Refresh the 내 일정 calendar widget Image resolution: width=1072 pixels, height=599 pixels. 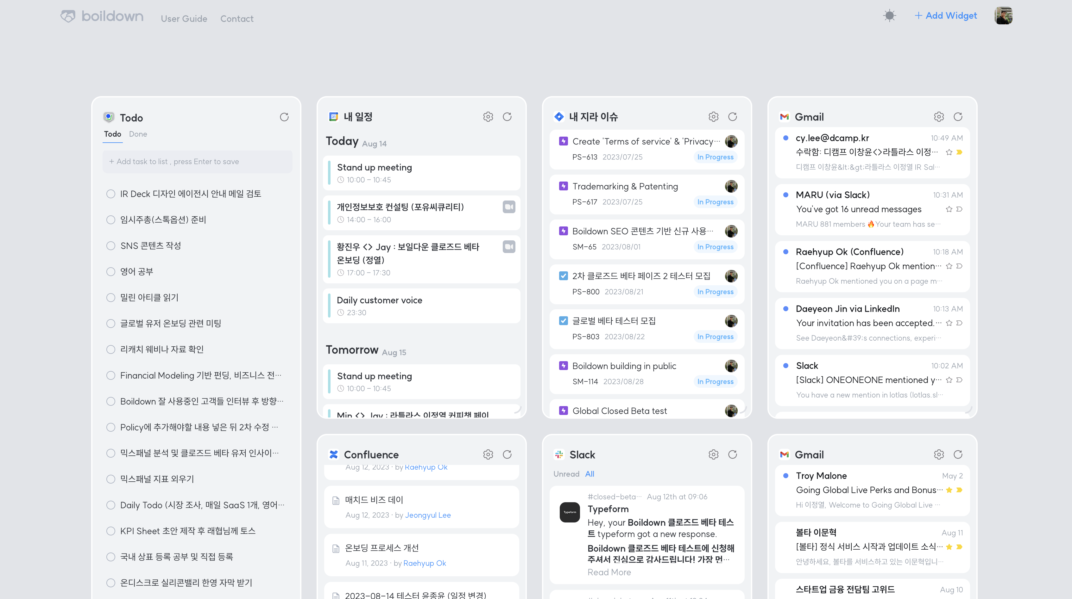tap(507, 117)
